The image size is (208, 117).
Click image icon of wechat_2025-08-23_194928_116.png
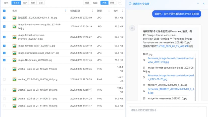point(15,69)
